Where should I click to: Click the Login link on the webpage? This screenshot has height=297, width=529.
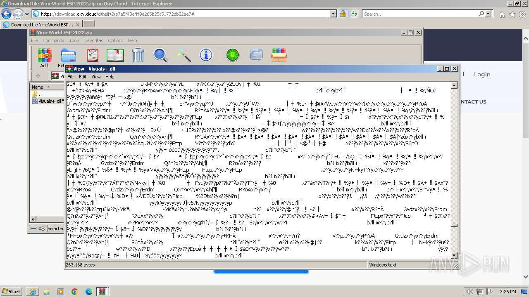pos(482,74)
